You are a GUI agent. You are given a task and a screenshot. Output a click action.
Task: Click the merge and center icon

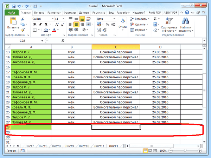[x=88, y=24]
